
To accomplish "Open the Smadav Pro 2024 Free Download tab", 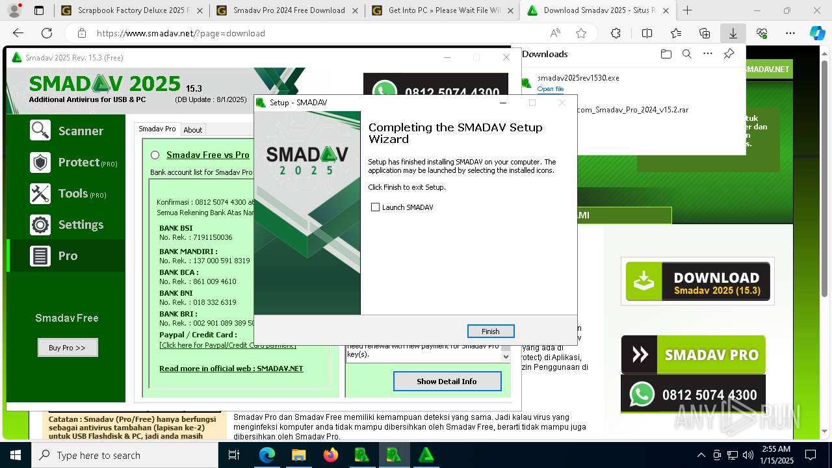I will pyautogui.click(x=287, y=10).
